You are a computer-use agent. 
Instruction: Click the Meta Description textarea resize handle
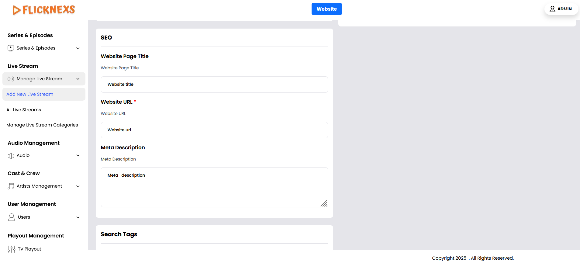click(324, 204)
